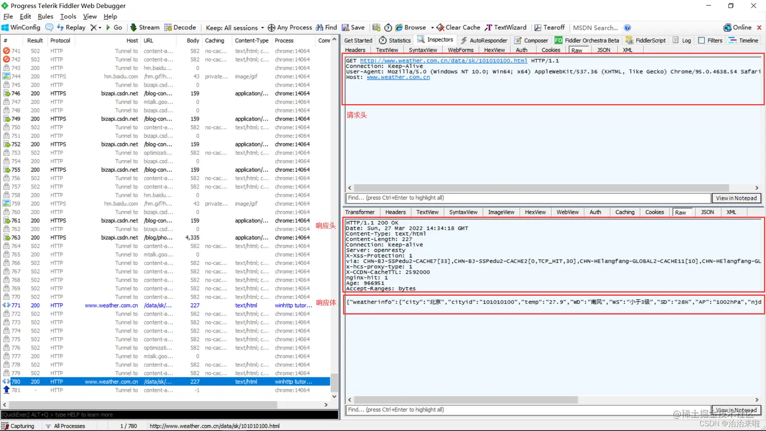
Task: Select session 763 with body 4,335
Action: coord(166,238)
